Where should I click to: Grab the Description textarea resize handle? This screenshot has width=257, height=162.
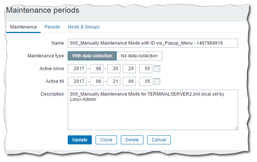(x=236, y=128)
